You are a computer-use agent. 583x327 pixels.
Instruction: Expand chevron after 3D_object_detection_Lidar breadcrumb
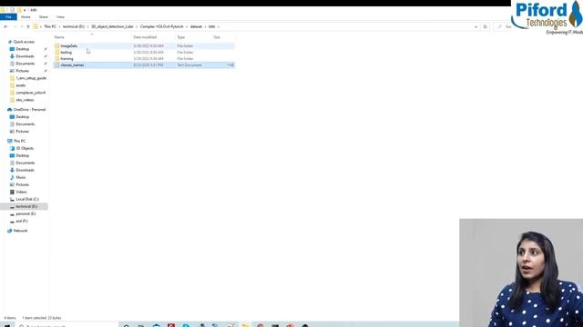click(x=137, y=26)
